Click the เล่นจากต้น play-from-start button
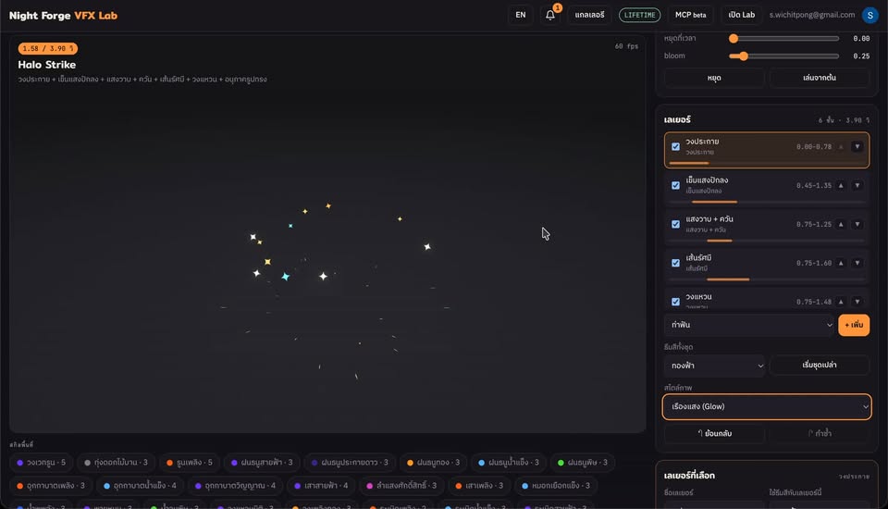Image resolution: width=888 pixels, height=509 pixels. pos(819,79)
